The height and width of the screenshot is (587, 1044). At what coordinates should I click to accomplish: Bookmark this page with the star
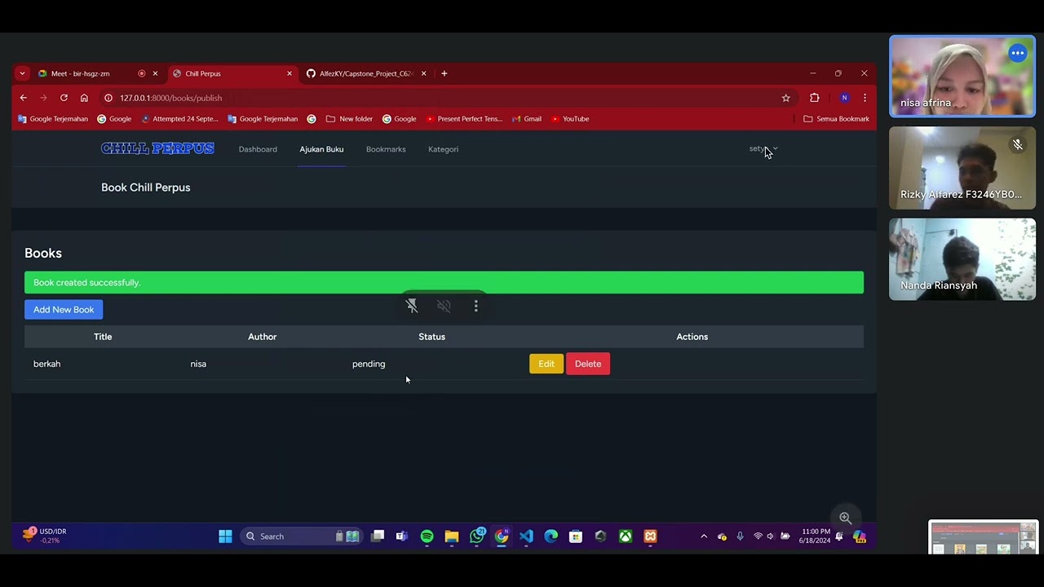pos(785,98)
